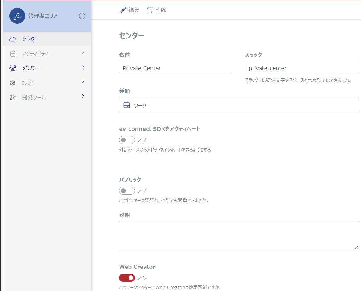
Task: Click the 認証なしで誰でも閲覧 hint text
Action: click(x=164, y=200)
